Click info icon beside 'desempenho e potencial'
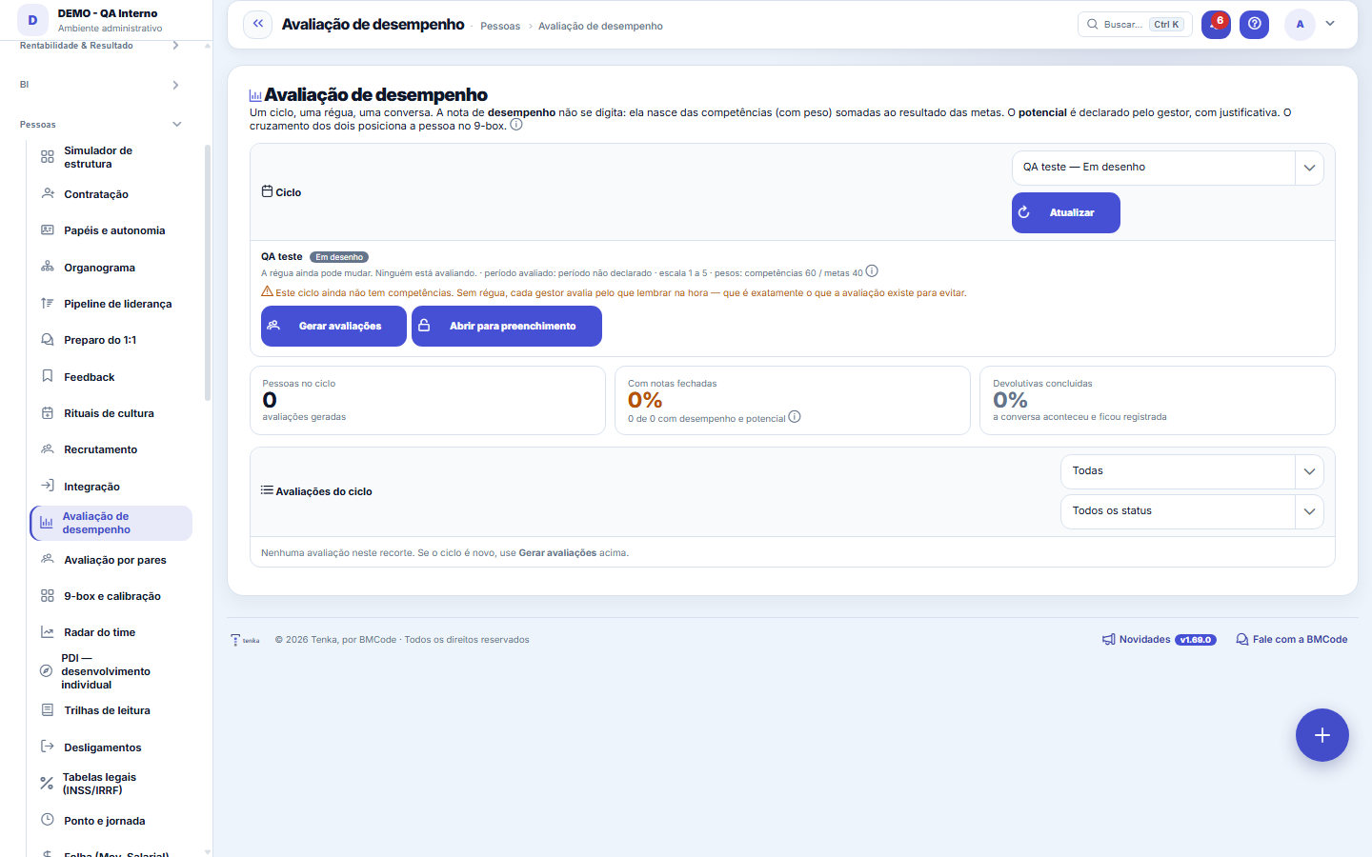The image size is (1372, 857). [x=795, y=417]
